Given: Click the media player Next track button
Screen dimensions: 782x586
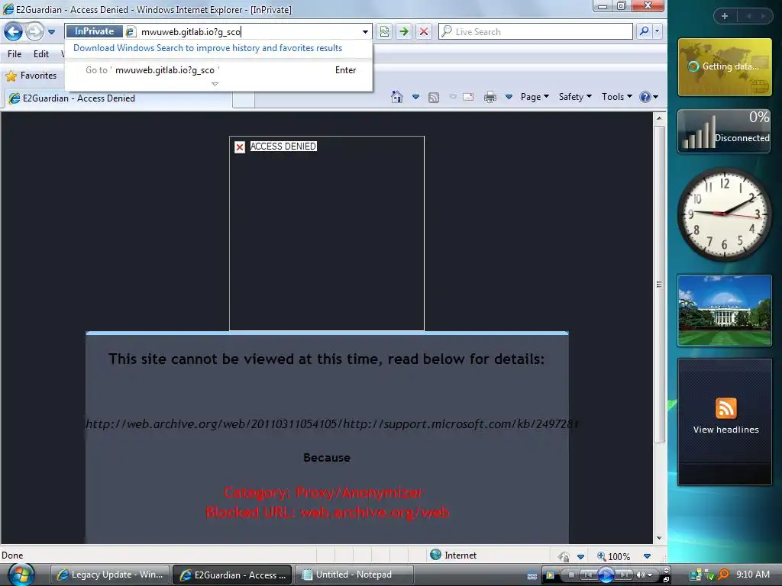Looking at the screenshot, I should pyautogui.click(x=623, y=575).
